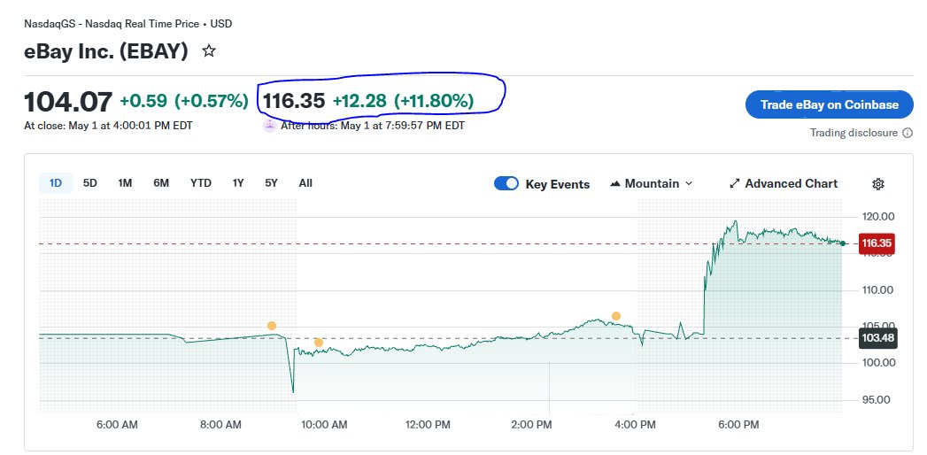
Task: Select 1Y chart range
Action: (x=237, y=183)
